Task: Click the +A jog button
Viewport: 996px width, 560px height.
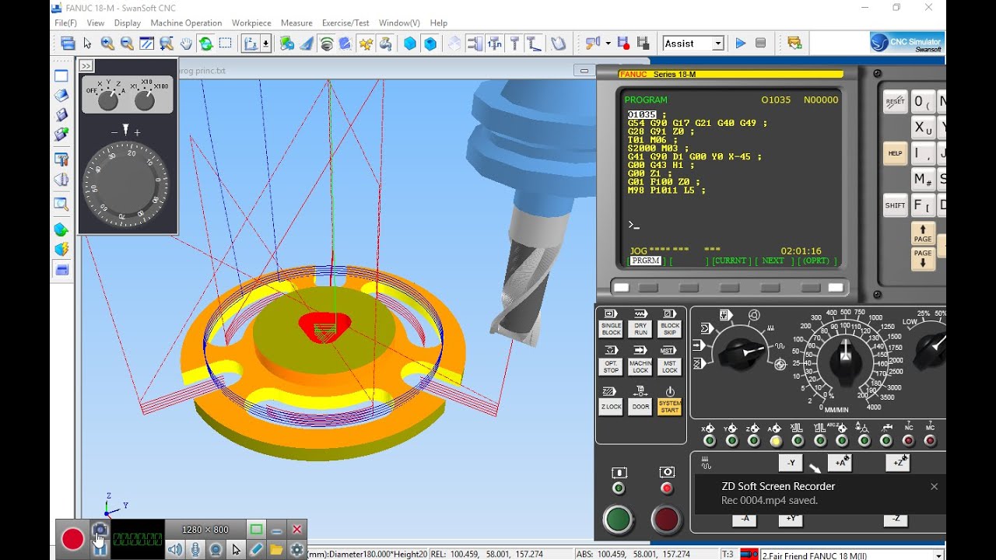Action: pos(840,463)
